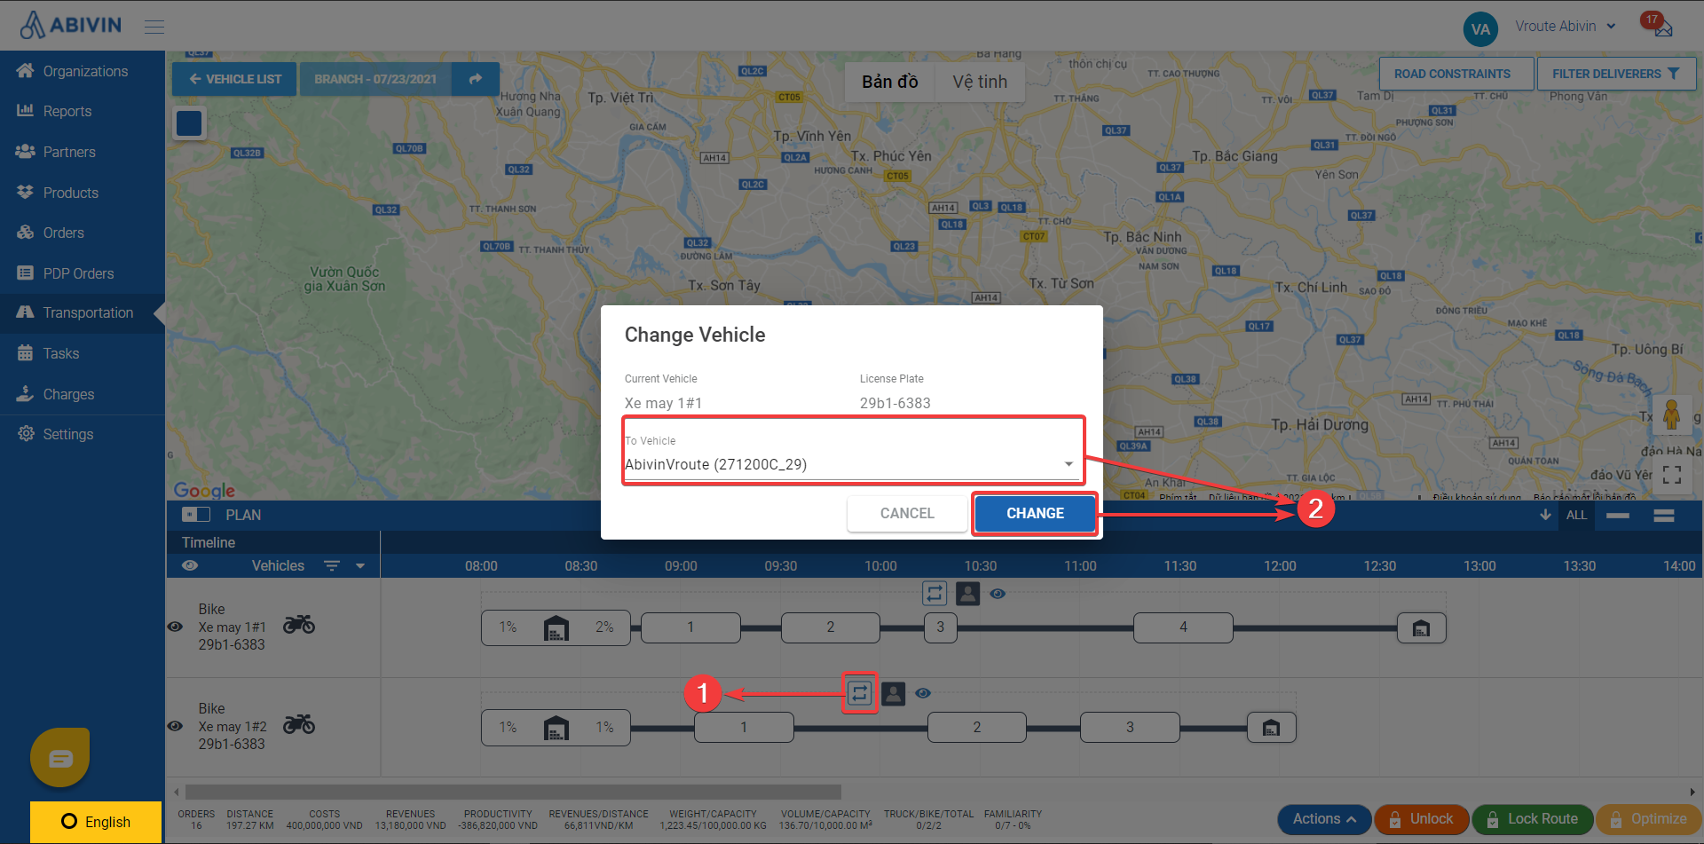Screen dimensions: 1704x844
Task: Expand the Vehicles sort dropdown arrow
Action: coord(360,565)
